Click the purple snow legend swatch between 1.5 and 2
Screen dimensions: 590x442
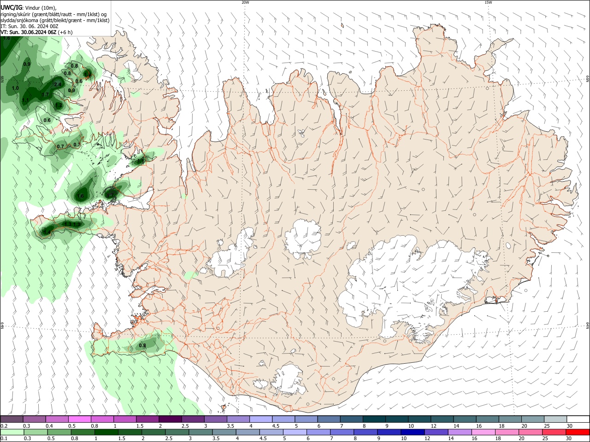pos(147,419)
